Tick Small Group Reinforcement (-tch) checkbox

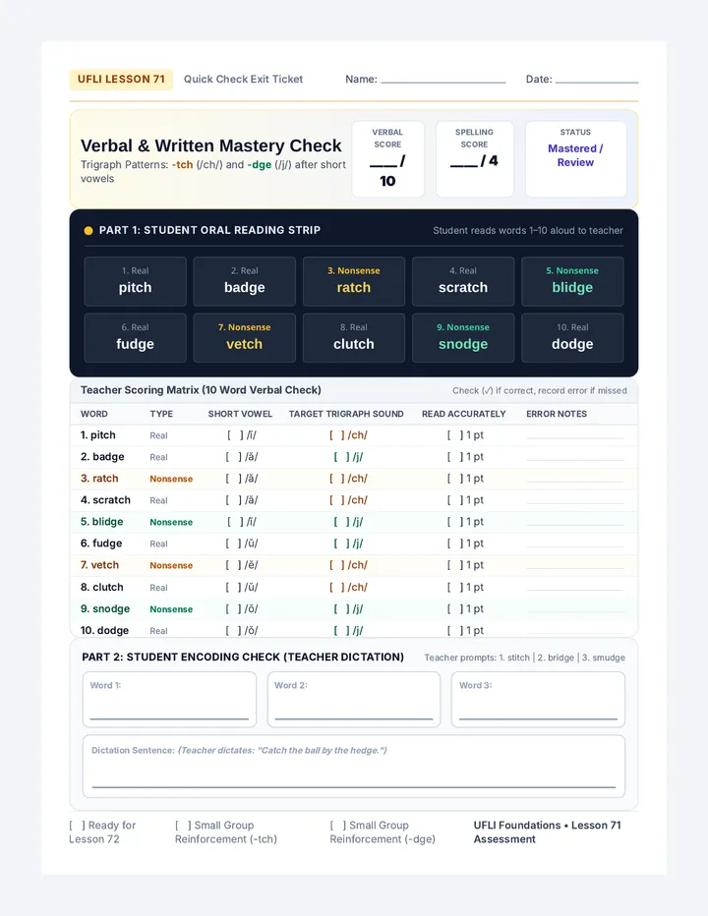[x=183, y=825]
